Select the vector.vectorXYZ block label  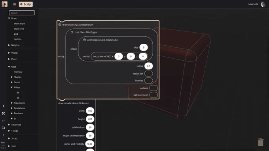pyautogui.click(x=102, y=56)
